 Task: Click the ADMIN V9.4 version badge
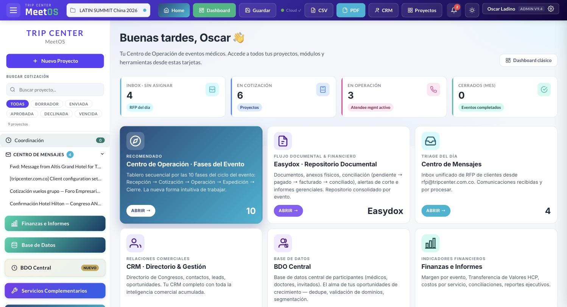click(x=531, y=9)
